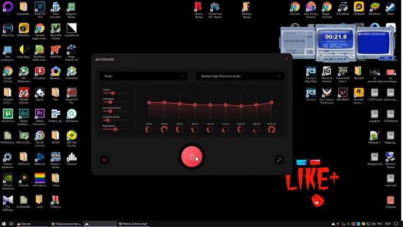
Task: Toggle the FxSound power button
Action: pos(191,157)
